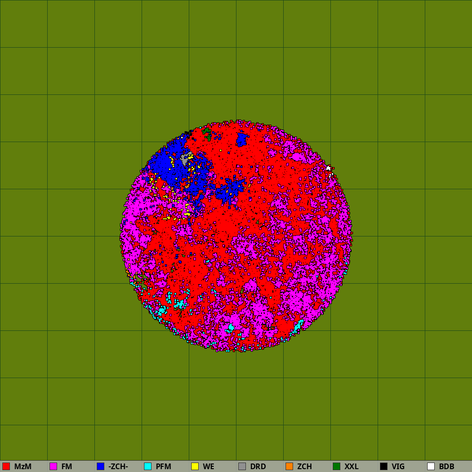Click the green XXL legend swatch
Screen dimensions: 472x472
click(337, 466)
